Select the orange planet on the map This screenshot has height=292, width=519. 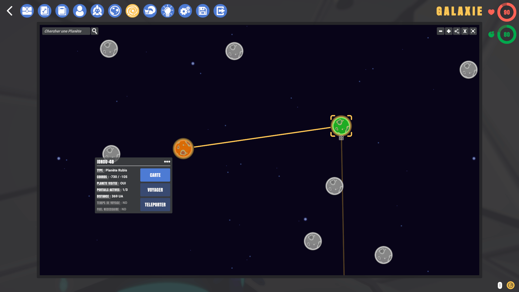(x=183, y=149)
